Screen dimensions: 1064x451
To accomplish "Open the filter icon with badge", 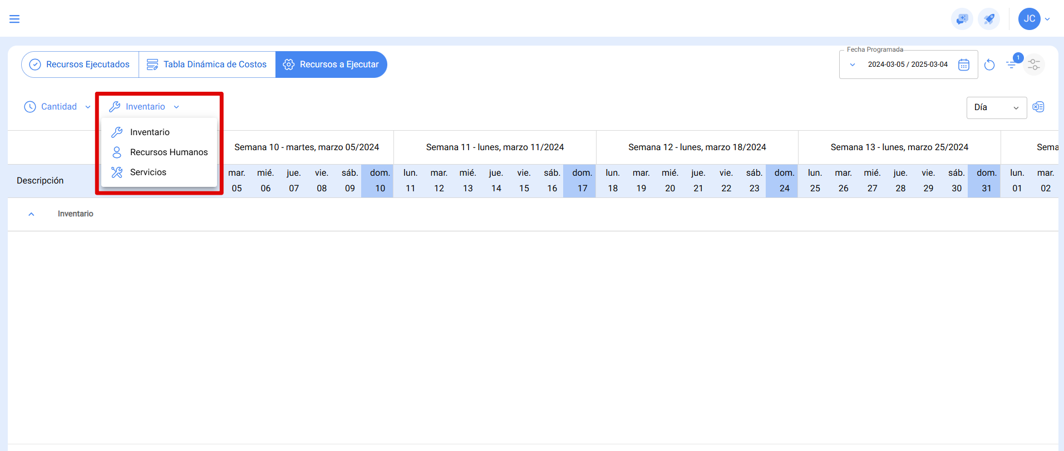I will 1012,65.
